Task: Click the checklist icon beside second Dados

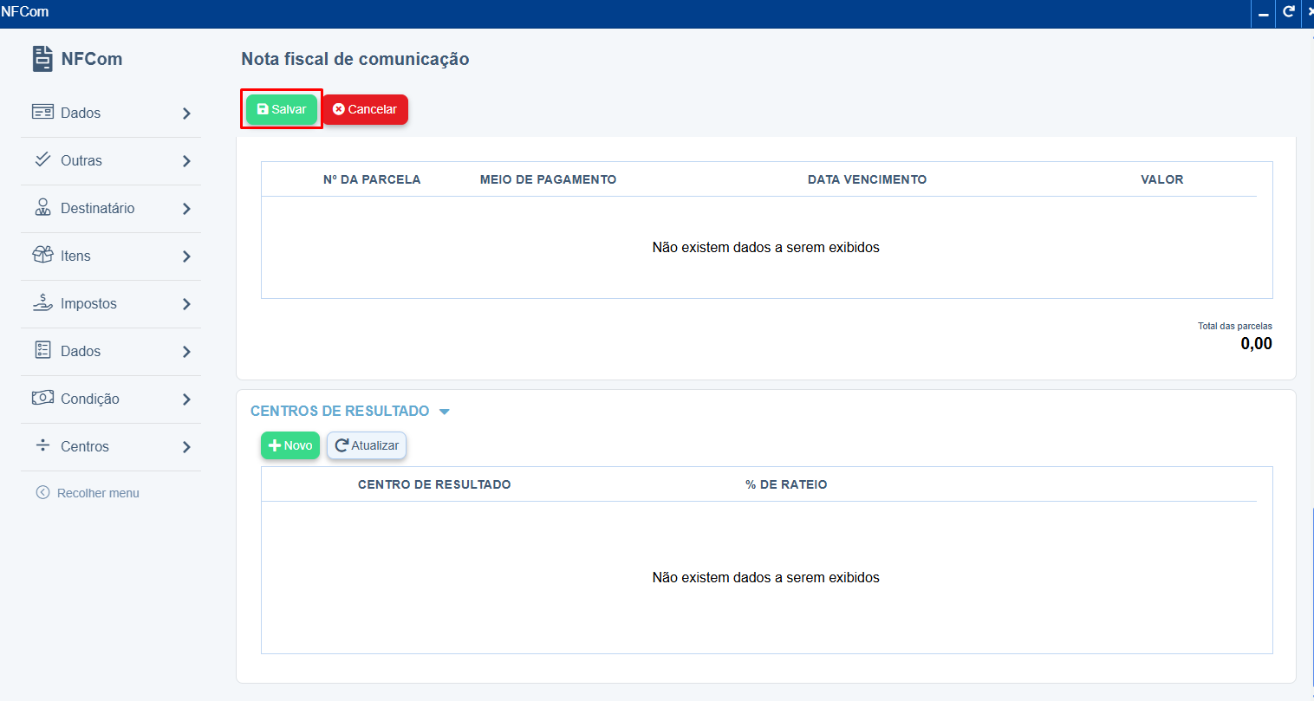Action: click(42, 350)
